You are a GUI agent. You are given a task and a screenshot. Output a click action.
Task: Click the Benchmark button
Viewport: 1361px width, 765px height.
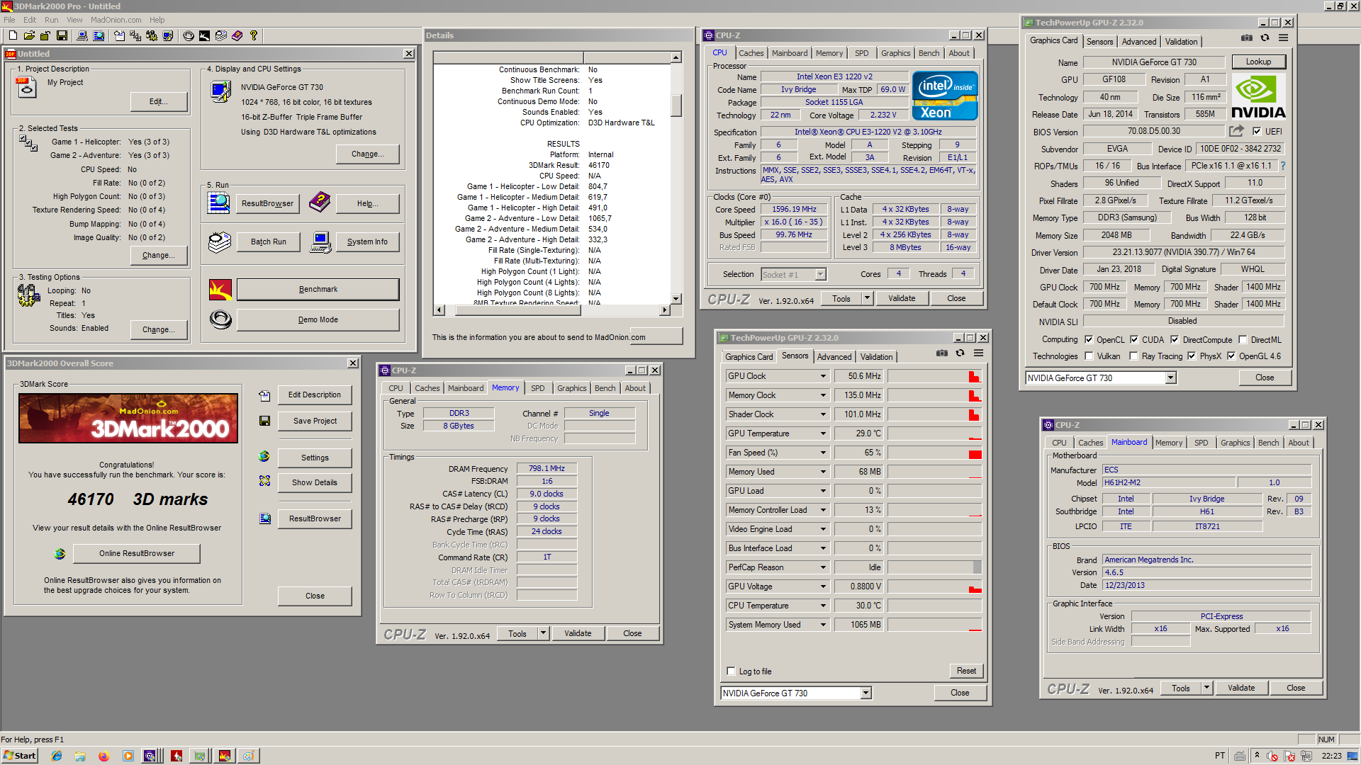point(318,289)
